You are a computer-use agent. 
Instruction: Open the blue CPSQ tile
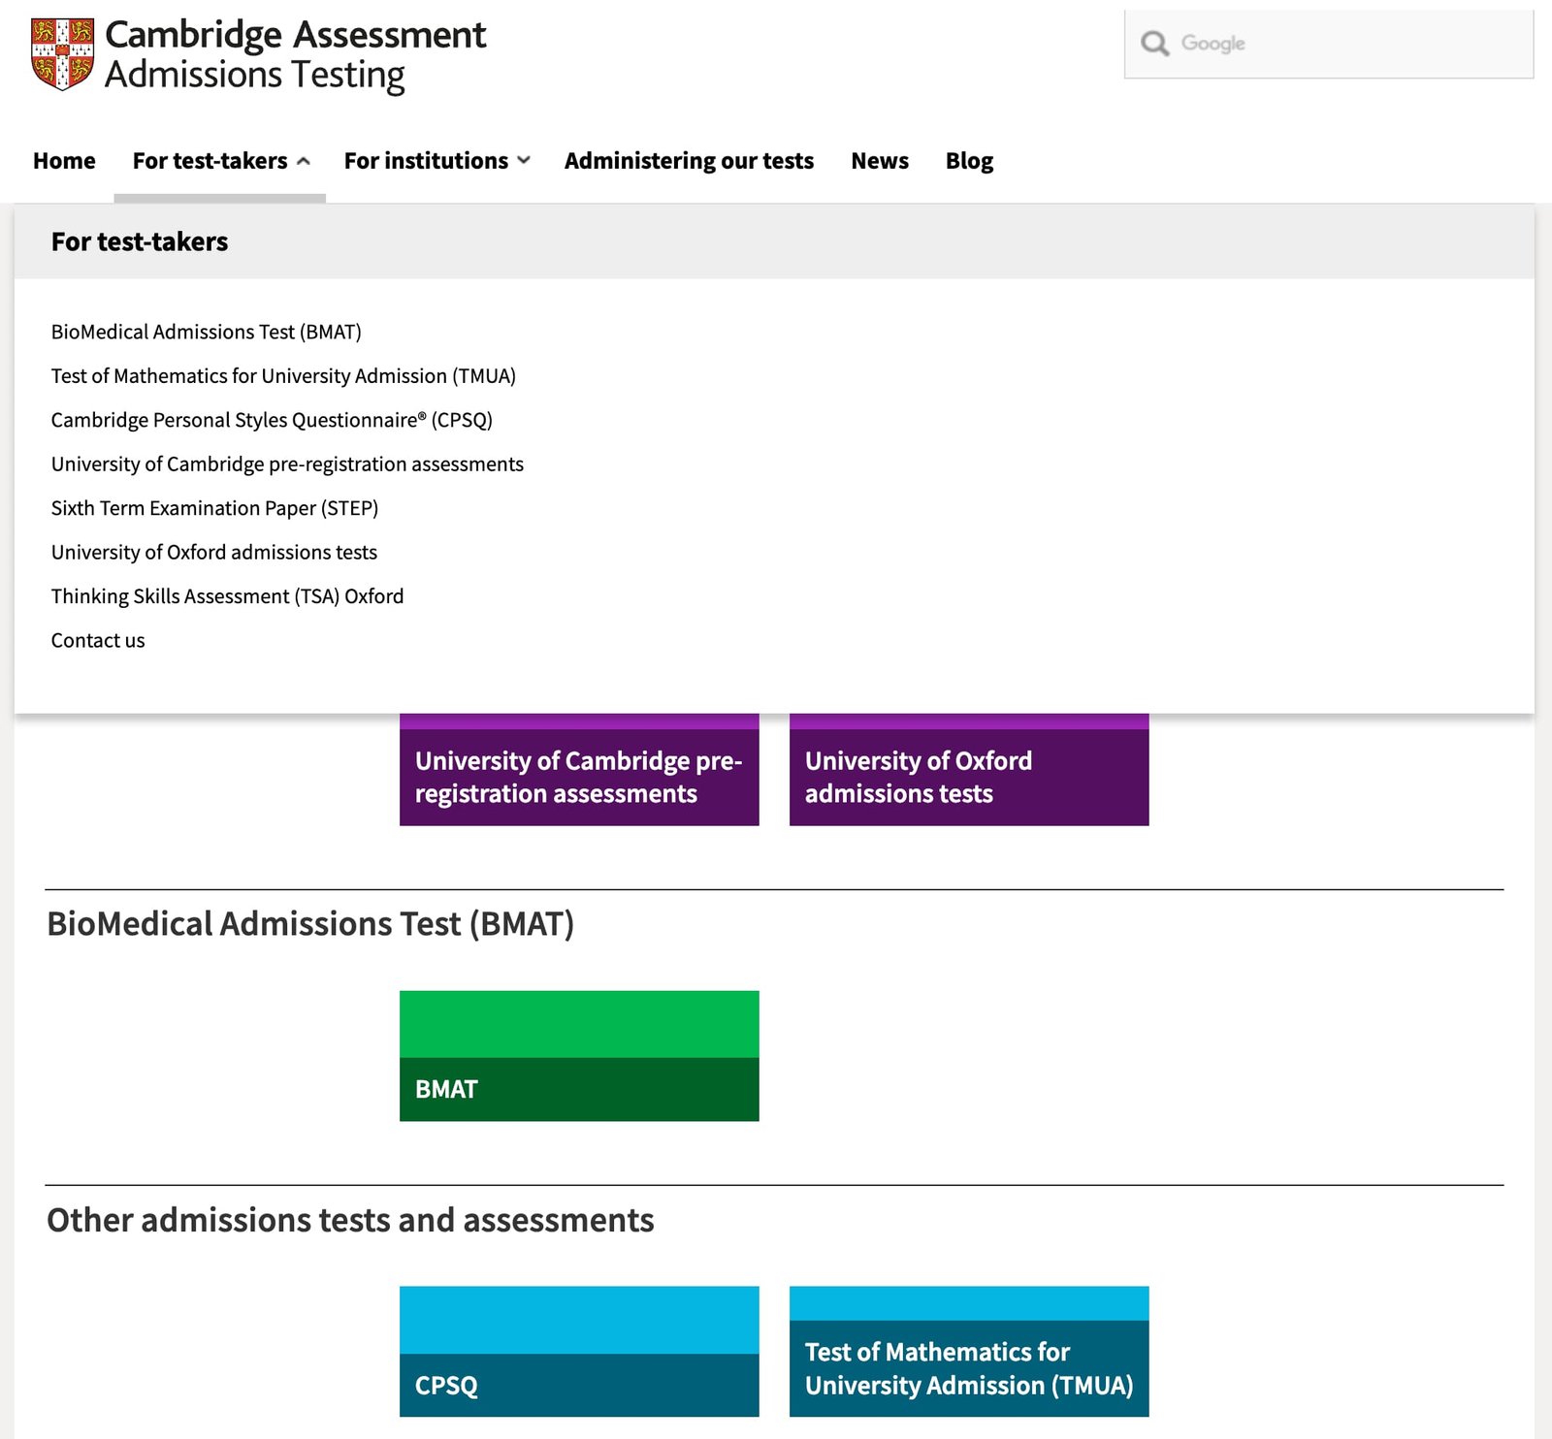tap(579, 1352)
